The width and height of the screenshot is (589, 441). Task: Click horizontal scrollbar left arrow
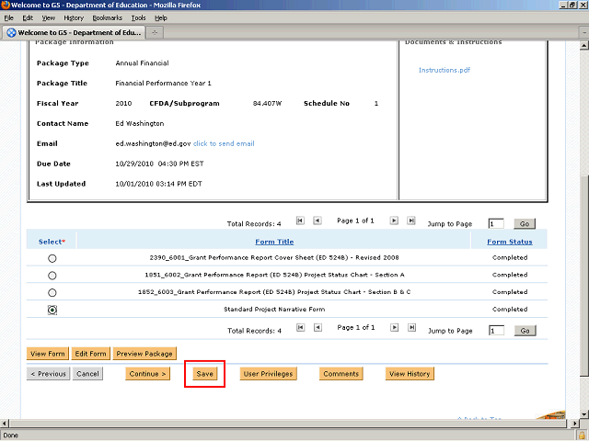pos(4,424)
